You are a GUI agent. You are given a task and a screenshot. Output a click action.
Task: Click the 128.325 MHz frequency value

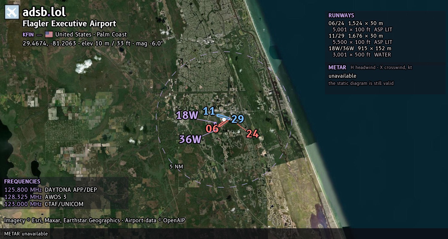click(x=23, y=197)
